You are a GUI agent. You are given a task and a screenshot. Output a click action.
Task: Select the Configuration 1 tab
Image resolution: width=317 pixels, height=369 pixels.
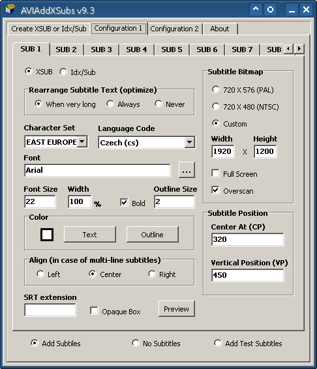click(x=118, y=28)
